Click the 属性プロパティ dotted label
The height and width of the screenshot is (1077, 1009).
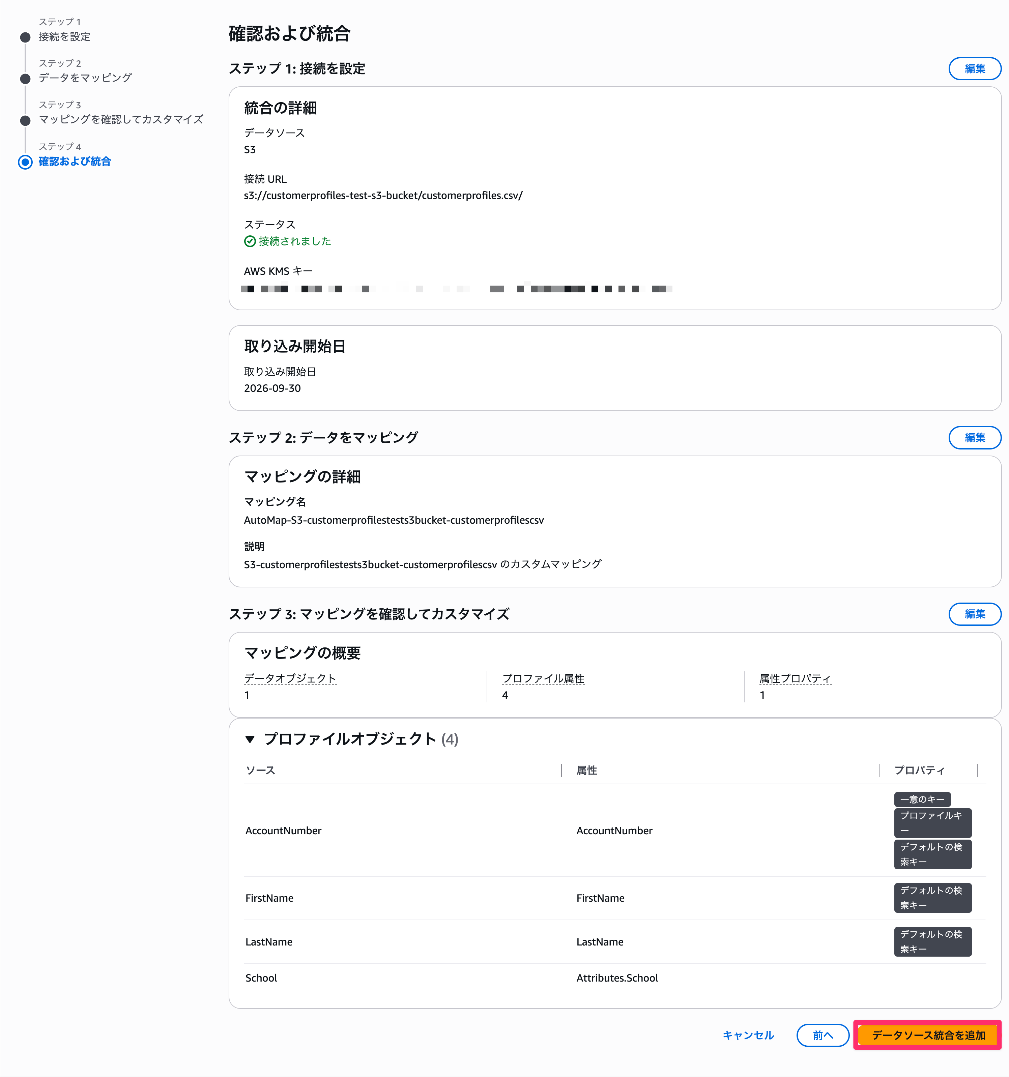(x=795, y=678)
